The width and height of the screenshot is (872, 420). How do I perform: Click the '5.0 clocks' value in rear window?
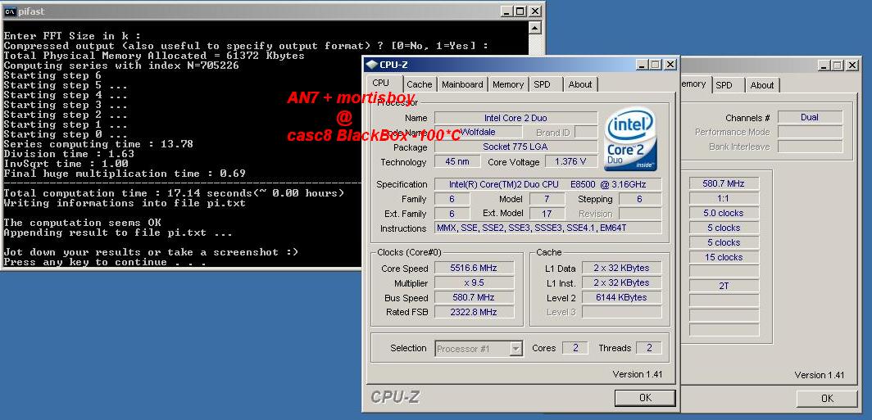point(724,213)
